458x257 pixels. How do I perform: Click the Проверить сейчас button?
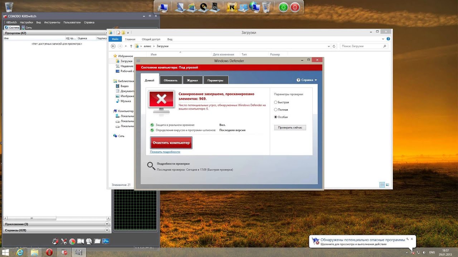(x=290, y=127)
